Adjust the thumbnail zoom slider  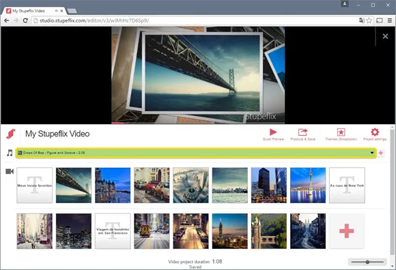pos(367,262)
